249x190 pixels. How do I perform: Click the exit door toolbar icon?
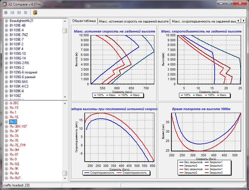click(x=35, y=13)
